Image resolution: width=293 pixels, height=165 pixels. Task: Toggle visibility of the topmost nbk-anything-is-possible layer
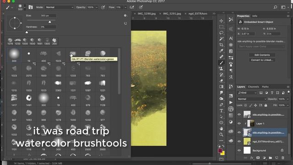(239, 115)
